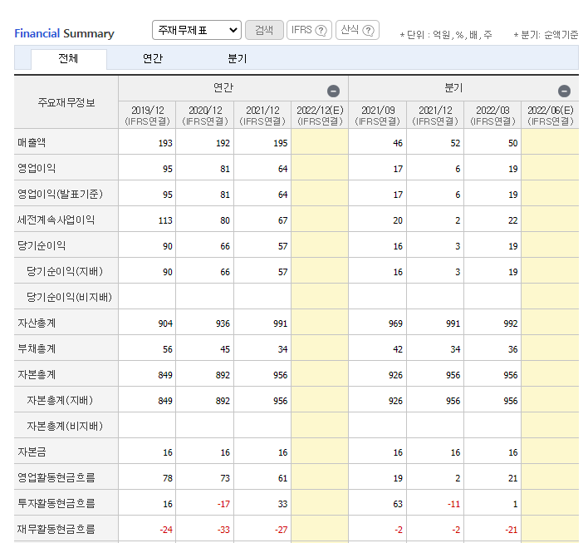Click the 부채총계 row label

tap(37, 349)
